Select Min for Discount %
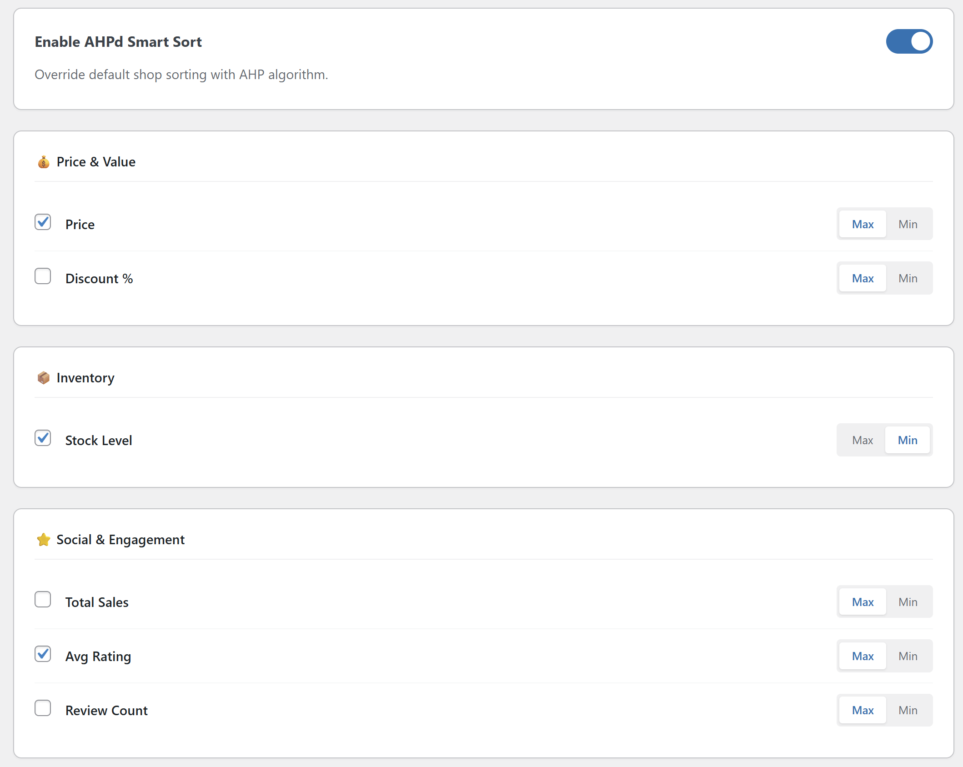 pos(908,278)
